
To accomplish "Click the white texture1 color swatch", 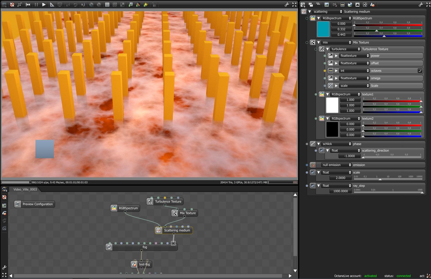I will [x=332, y=105].
